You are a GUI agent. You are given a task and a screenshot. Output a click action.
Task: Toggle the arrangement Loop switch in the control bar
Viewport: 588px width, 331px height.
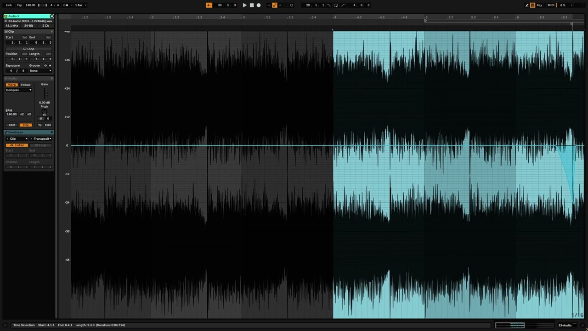pos(336,5)
